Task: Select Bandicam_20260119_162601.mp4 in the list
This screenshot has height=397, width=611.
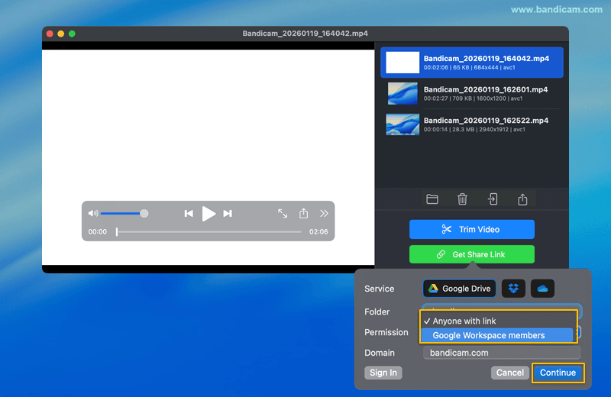Action: (x=472, y=93)
